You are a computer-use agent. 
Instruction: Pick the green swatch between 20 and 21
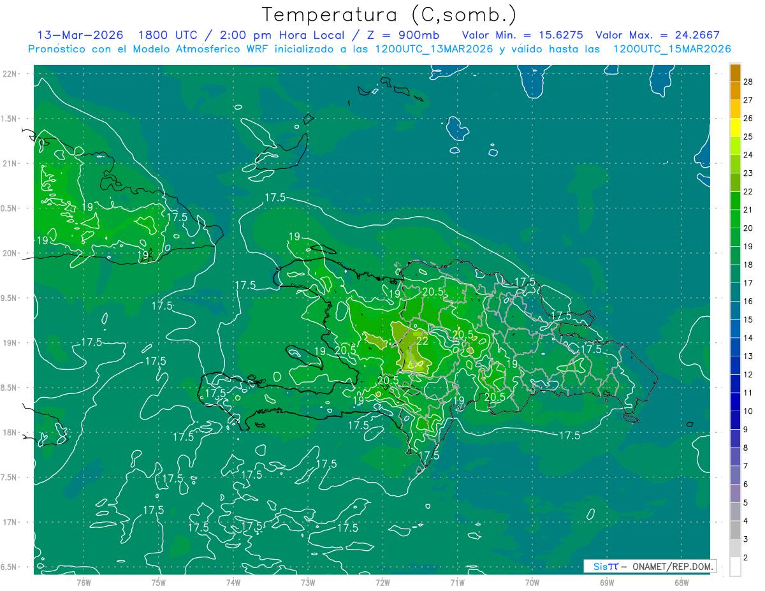coord(735,219)
